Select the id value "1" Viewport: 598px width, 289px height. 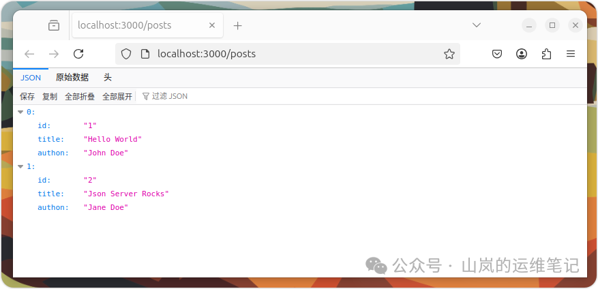(x=90, y=125)
